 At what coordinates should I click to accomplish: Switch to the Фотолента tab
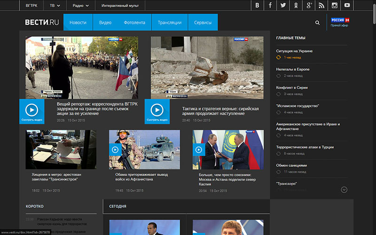pos(134,22)
